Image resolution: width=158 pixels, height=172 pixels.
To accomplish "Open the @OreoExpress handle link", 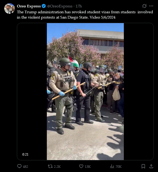I will pos(60,6).
